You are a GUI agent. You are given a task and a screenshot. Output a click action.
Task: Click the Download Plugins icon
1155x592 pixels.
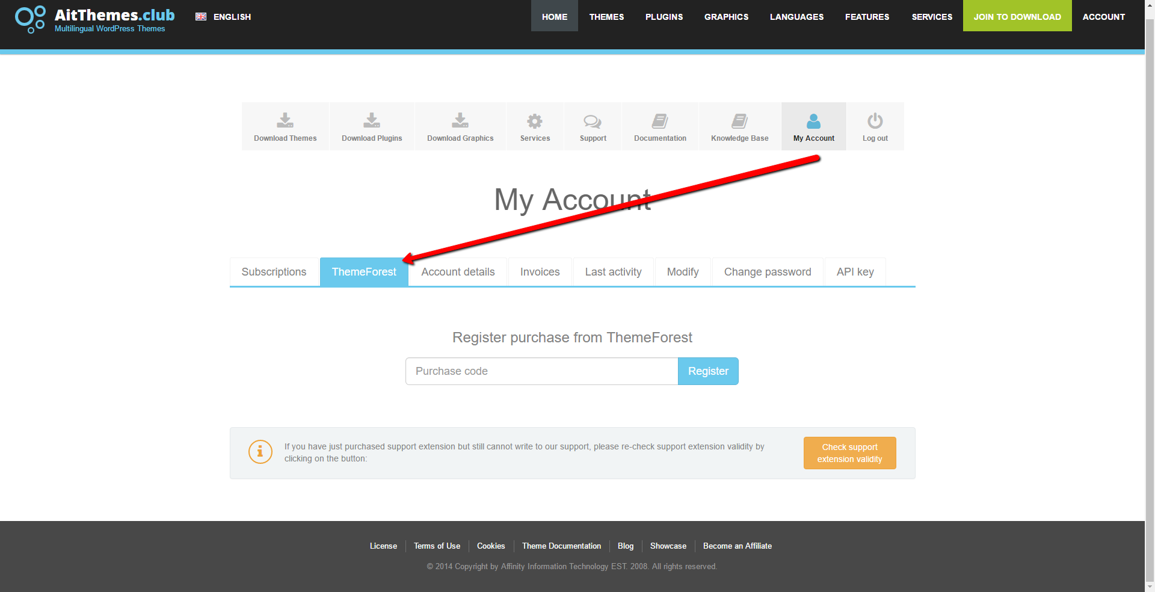(x=372, y=120)
